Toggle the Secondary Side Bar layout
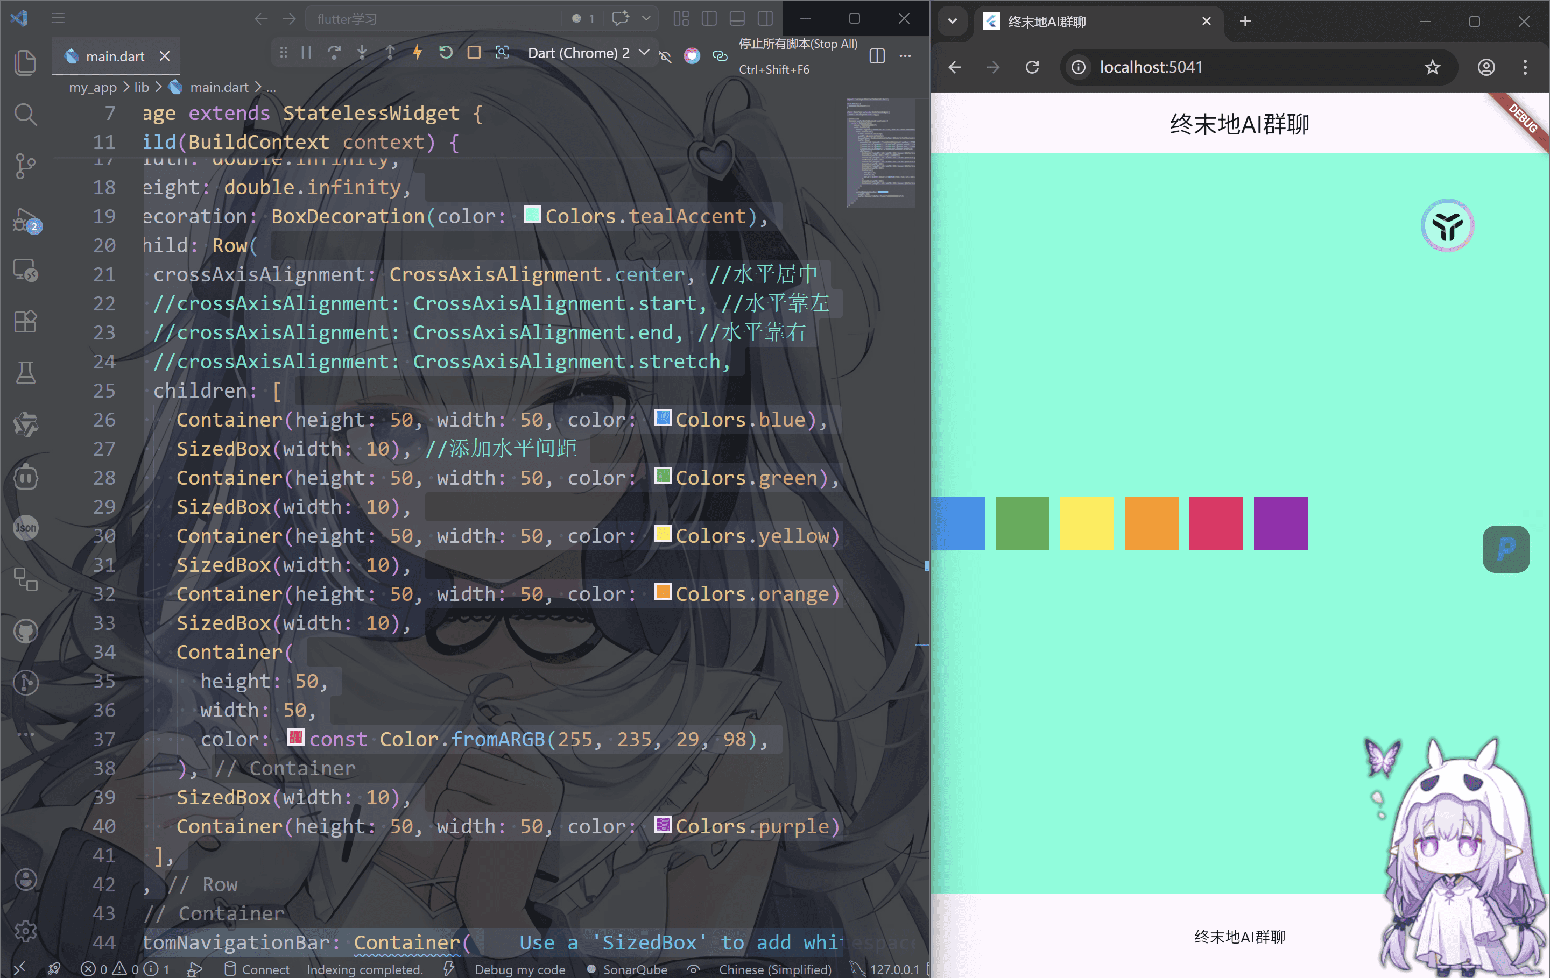Image resolution: width=1550 pixels, height=978 pixels. point(765,19)
